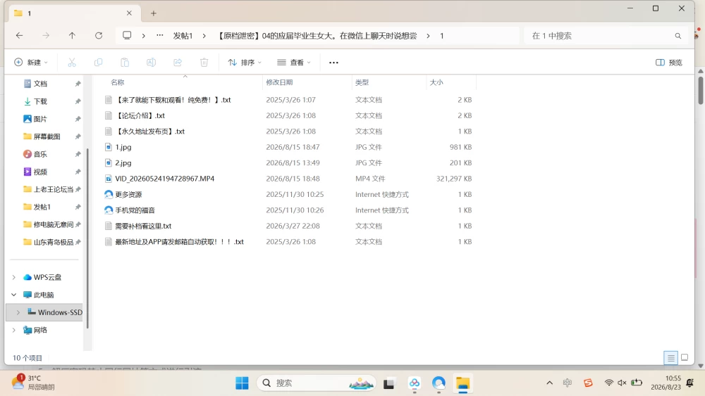This screenshot has width=705, height=396.
Task: Close the tab named 1
Action: [129, 13]
